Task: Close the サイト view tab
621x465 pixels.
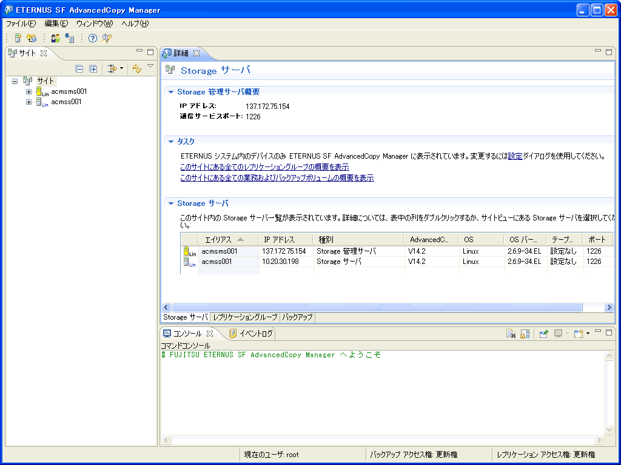Action: (x=44, y=53)
